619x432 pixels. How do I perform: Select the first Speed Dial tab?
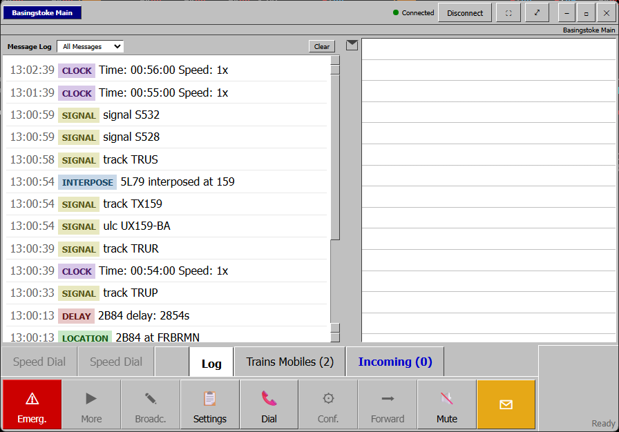click(39, 362)
